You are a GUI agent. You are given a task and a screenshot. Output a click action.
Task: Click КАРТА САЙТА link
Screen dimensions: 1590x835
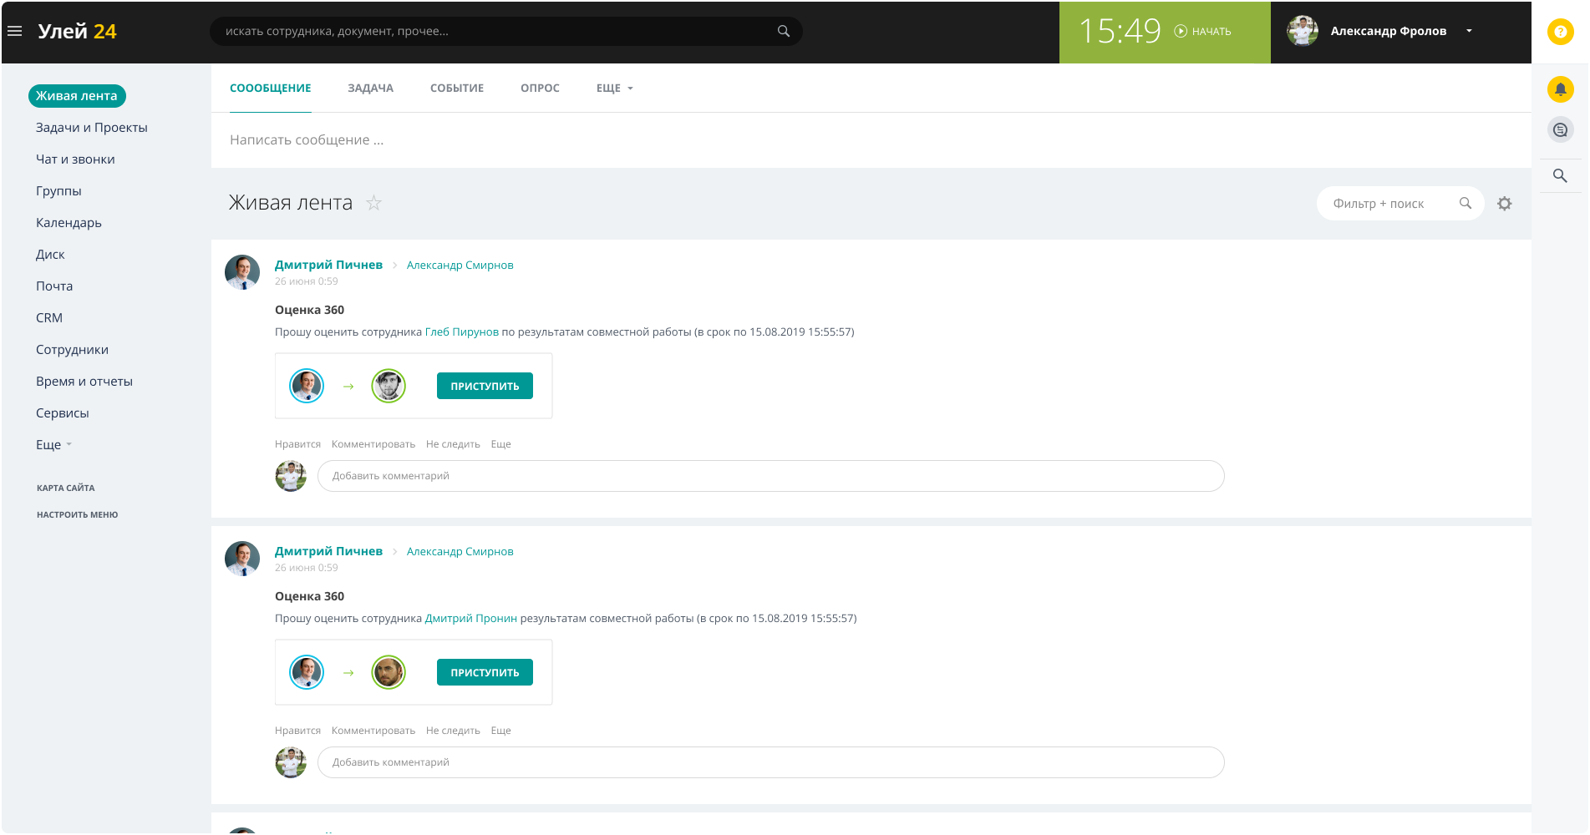click(x=65, y=488)
